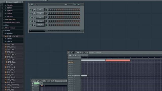Mute the Hat channel with its green LED
The width and height of the screenshot is (162, 91).
(30, 17)
